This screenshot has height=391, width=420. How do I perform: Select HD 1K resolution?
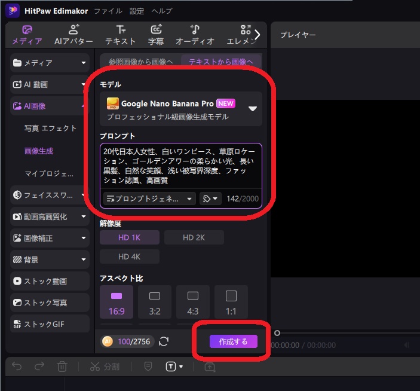130,237
